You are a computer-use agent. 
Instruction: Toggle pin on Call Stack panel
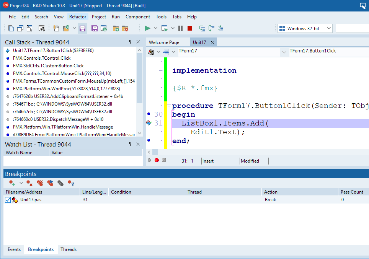(x=130, y=42)
